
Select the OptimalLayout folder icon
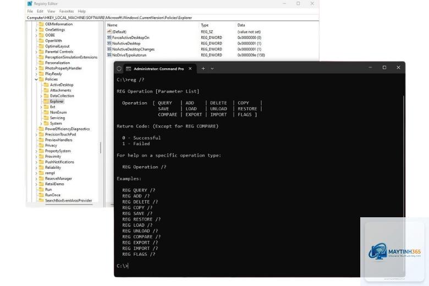(x=41, y=46)
